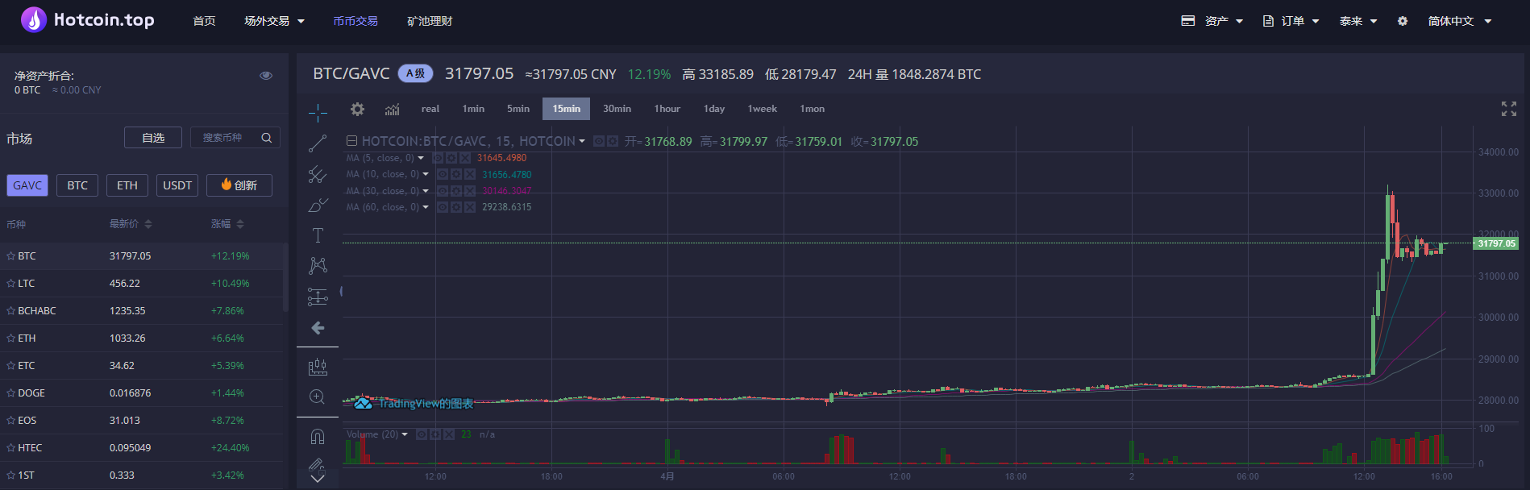The image size is (1530, 490).
Task: Switch to GAVC market tab
Action: click(27, 185)
